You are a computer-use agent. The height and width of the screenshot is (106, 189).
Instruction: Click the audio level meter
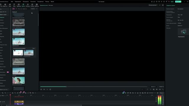159,100
